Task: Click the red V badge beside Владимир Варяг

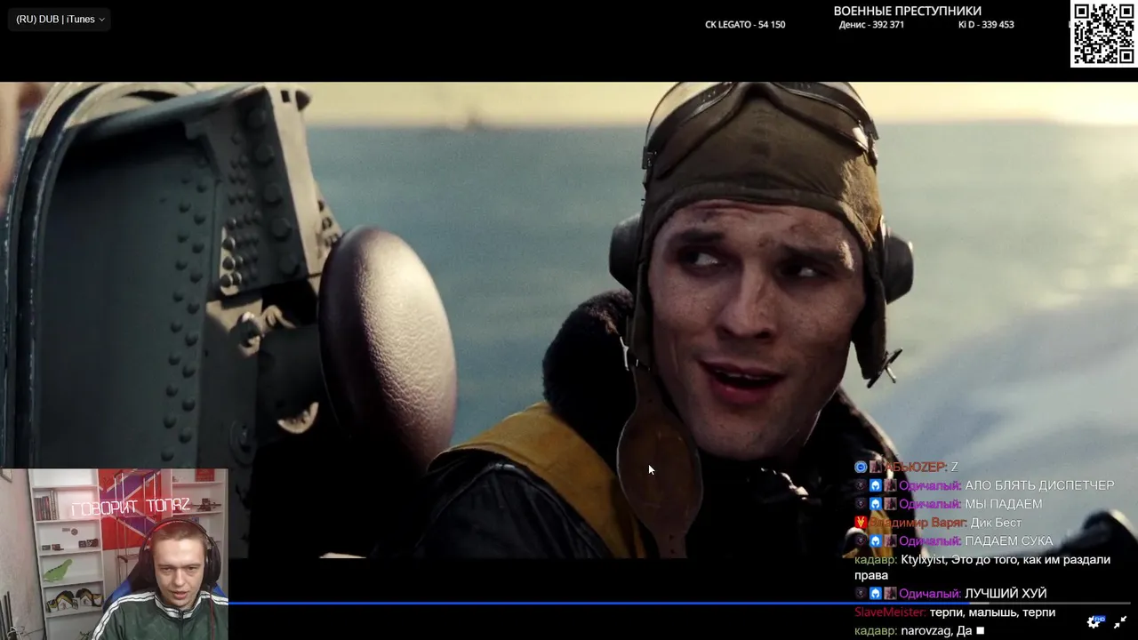Action: pos(861,523)
